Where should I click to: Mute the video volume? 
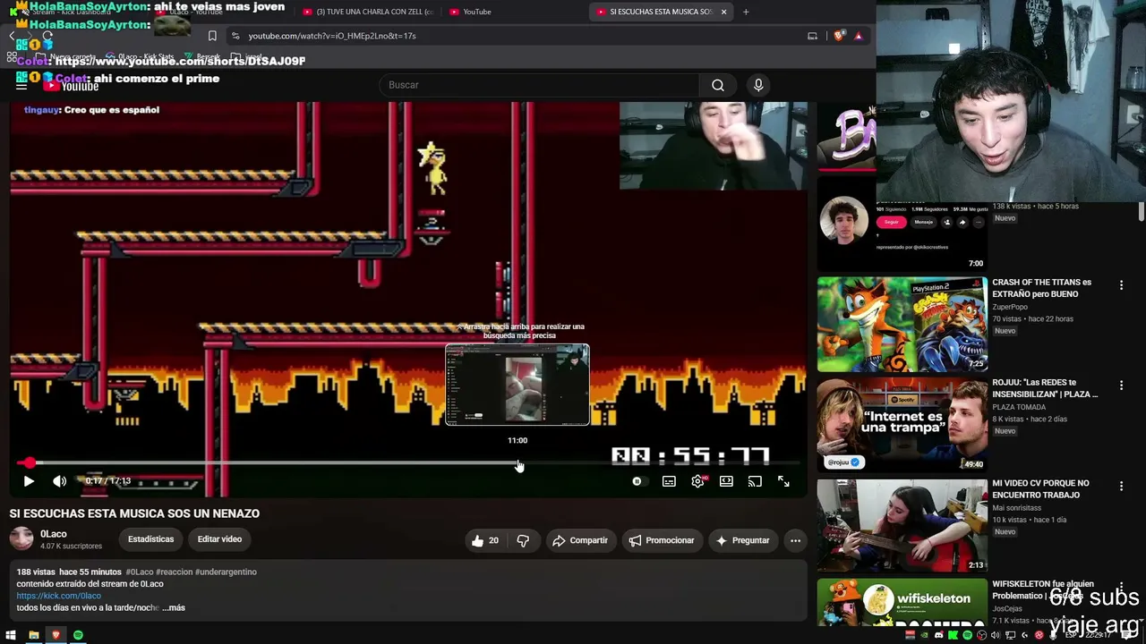click(59, 481)
